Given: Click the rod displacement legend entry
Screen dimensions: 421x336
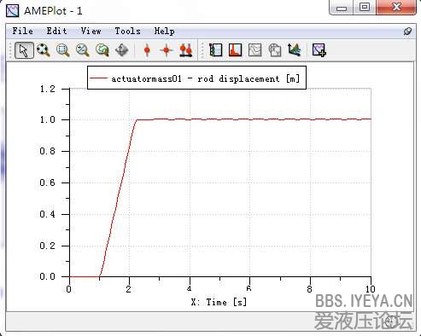Looking at the screenshot, I should coord(196,78).
